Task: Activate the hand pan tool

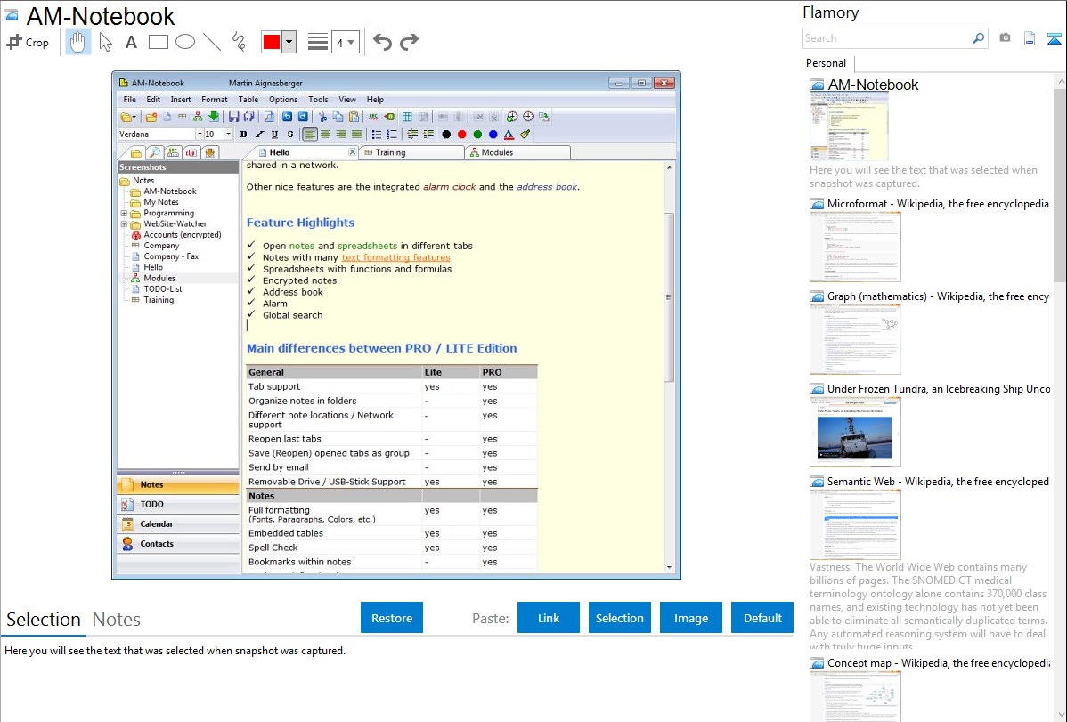Action: (x=77, y=42)
